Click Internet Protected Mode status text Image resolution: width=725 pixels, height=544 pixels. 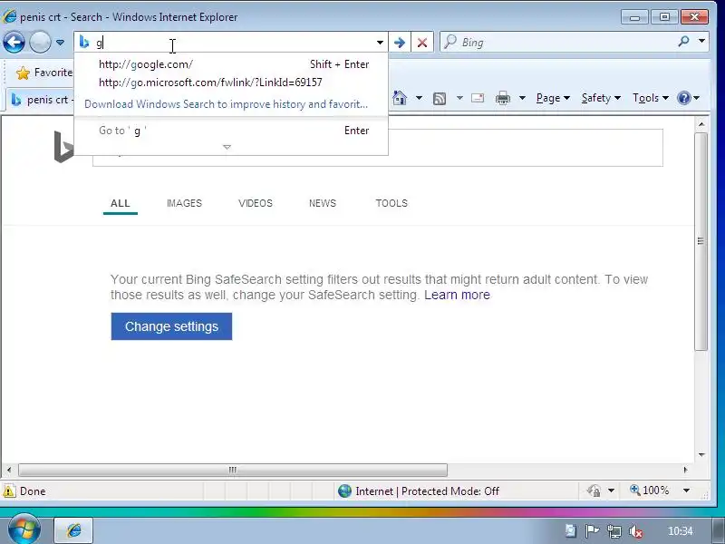[x=427, y=491]
